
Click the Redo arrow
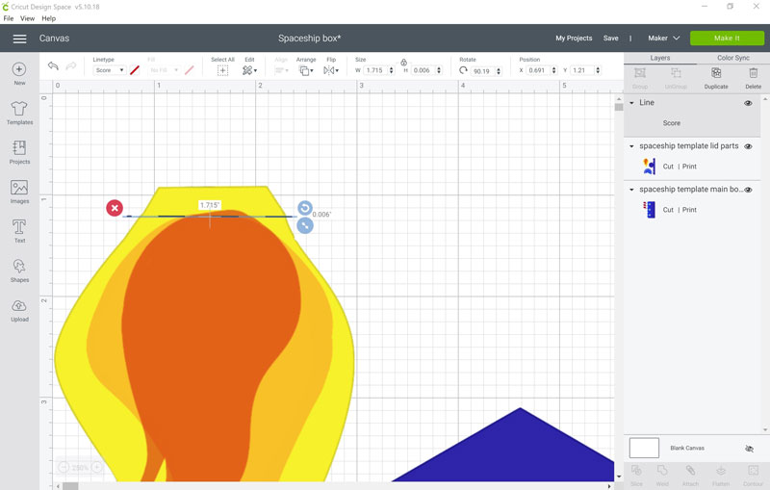pyautogui.click(x=71, y=65)
